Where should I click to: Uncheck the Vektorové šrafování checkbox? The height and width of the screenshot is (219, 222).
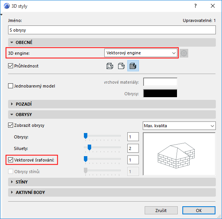click(11, 160)
